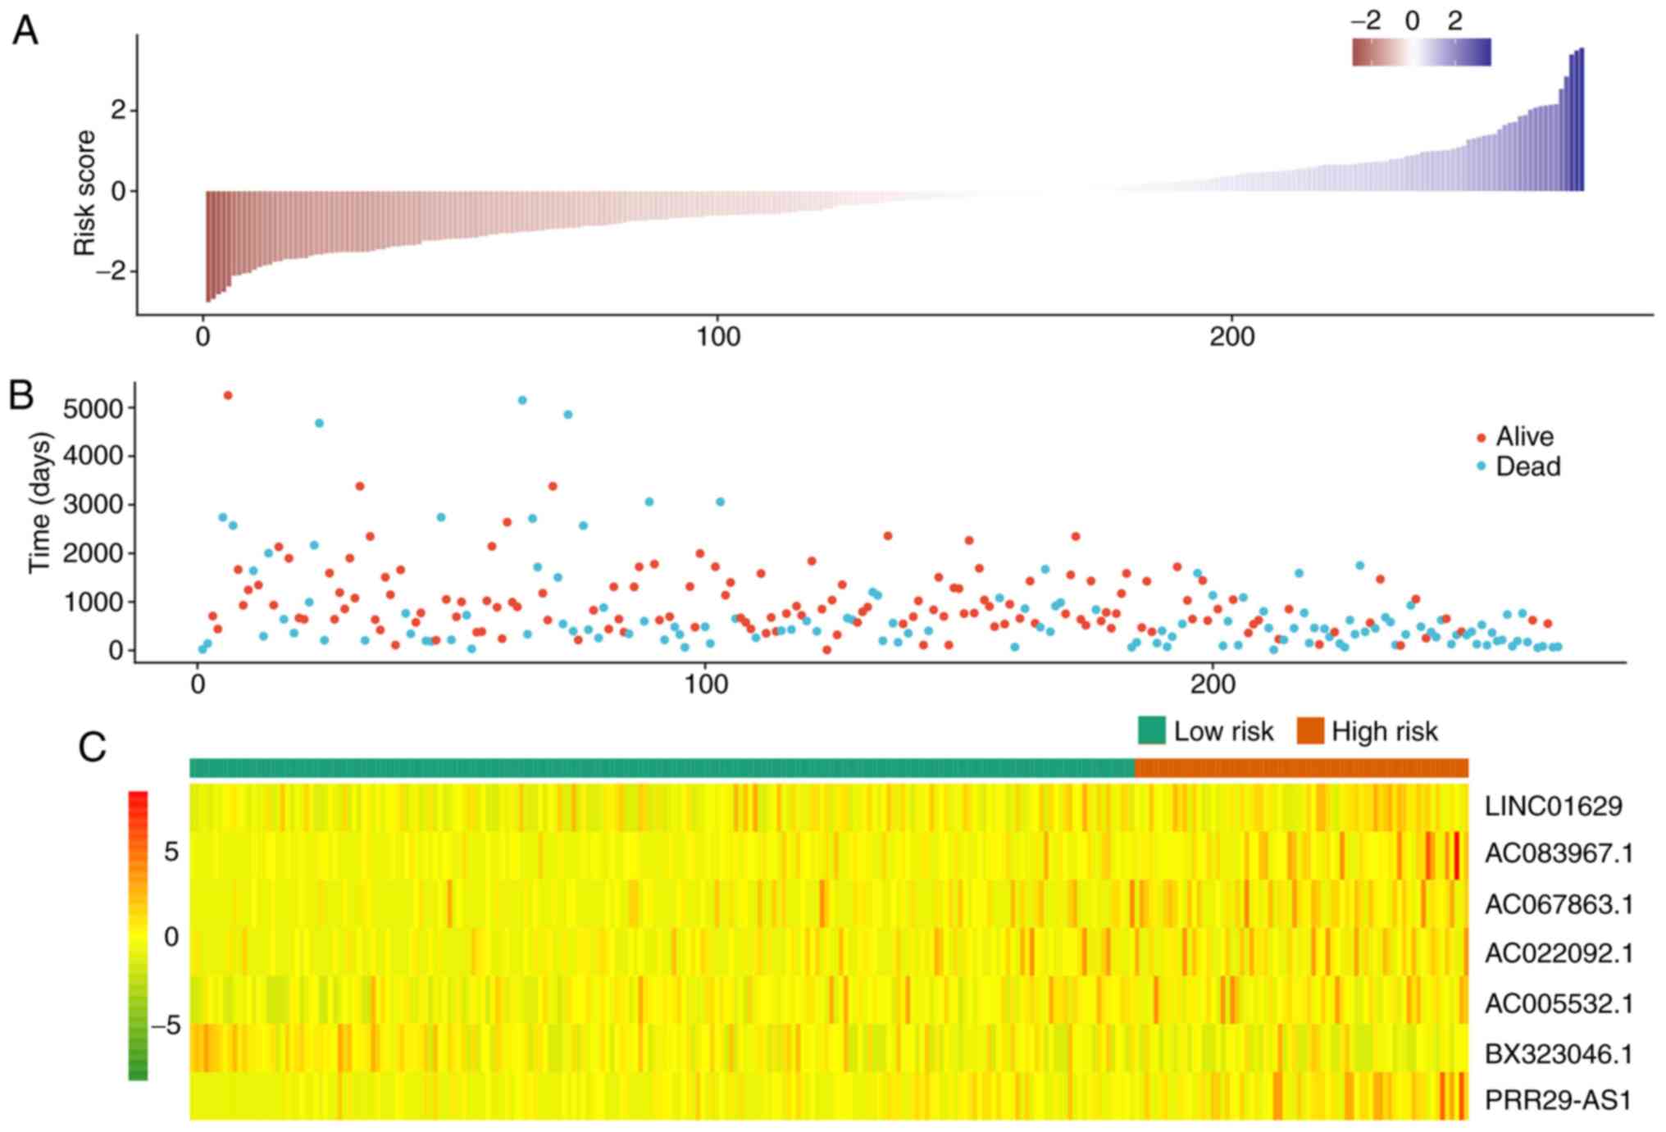The image size is (1666, 1132).
Task: Select the AC067863.1 gene label
Action: click(1558, 904)
